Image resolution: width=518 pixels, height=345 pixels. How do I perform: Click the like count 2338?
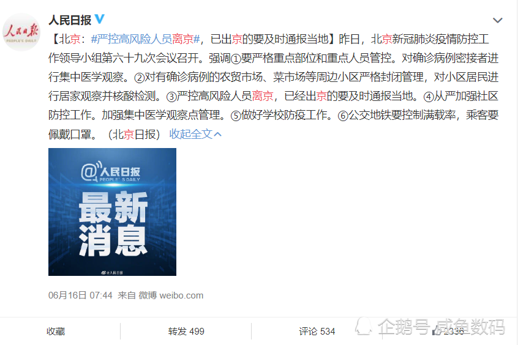tap(454, 331)
